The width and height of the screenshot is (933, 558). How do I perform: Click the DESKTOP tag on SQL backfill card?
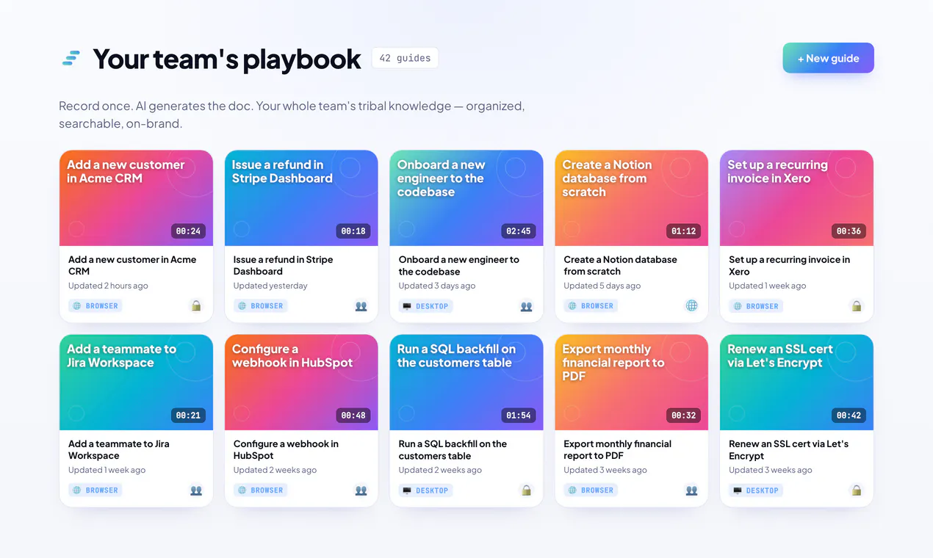tap(426, 490)
